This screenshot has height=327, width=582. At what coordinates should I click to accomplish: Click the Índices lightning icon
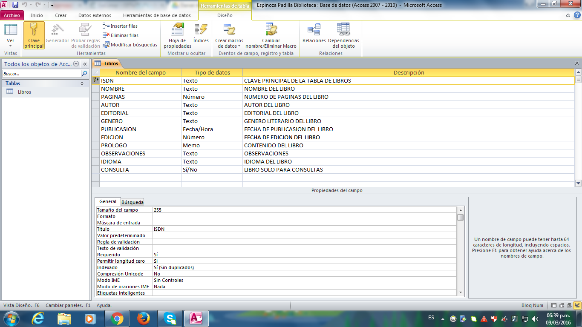(201, 30)
